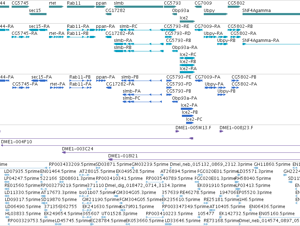Click the CG17282 gene feature

coord(108,14)
